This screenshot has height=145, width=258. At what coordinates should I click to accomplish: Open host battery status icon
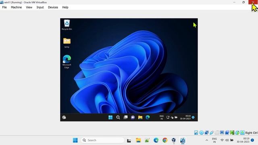[232, 140]
